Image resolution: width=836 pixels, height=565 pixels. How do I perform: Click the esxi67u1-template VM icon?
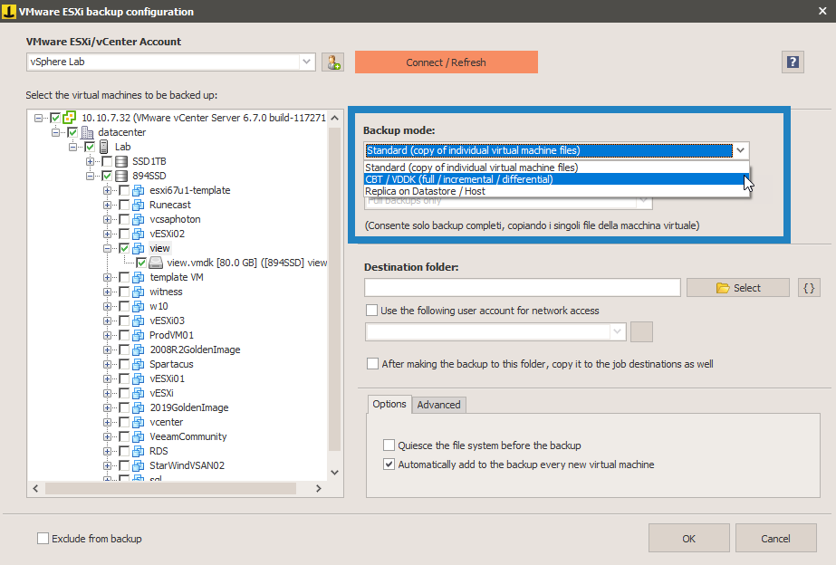(139, 190)
